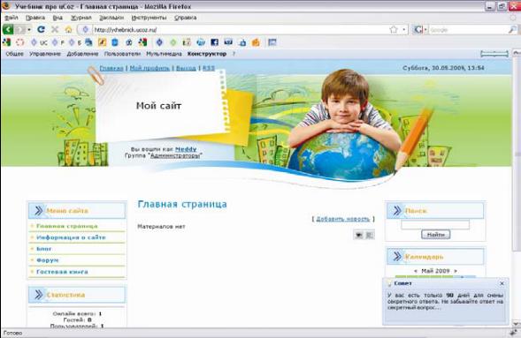The width and height of the screenshot is (521, 338).
Task: Open the Правка menu
Action: pyautogui.click(x=35, y=18)
